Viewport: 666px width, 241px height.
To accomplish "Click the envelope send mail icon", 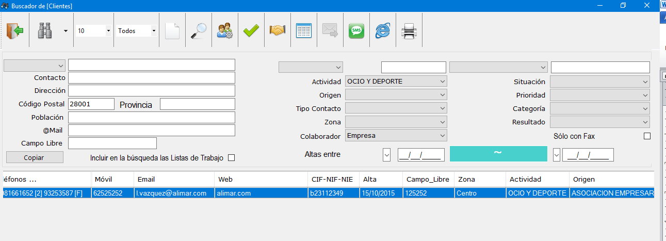I will 330,31.
